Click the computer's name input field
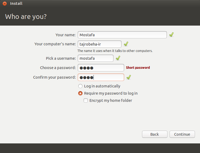The height and width of the screenshot is (153, 200). pos(99,44)
